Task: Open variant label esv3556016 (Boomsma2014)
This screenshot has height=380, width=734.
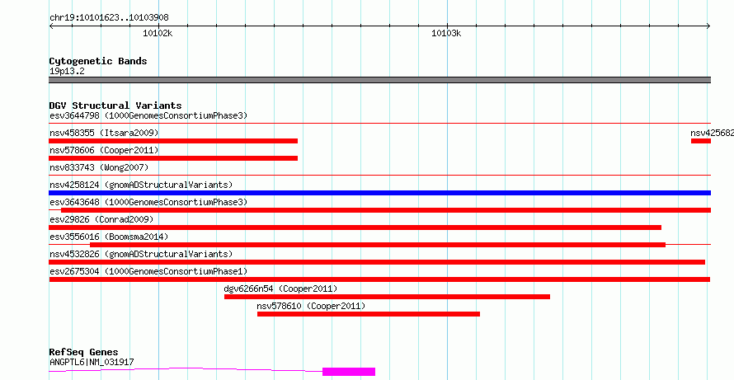Action: [x=109, y=237]
